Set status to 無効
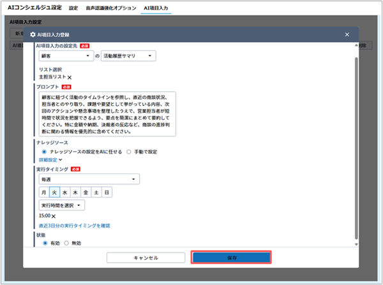Viewport: 383px width, 285px height. (x=66, y=243)
